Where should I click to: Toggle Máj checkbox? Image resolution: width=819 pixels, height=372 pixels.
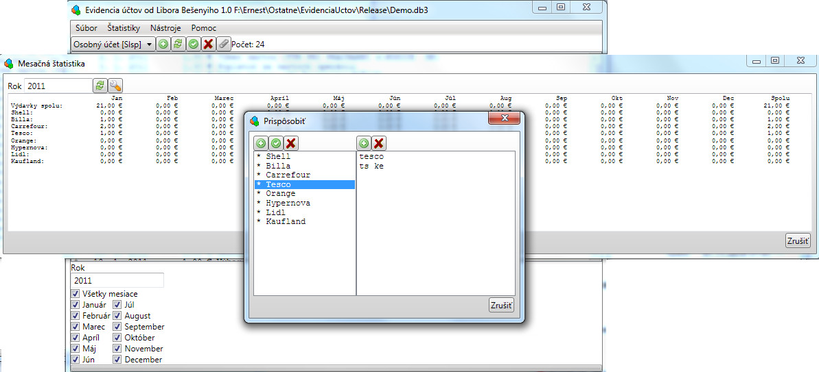pyautogui.click(x=76, y=348)
